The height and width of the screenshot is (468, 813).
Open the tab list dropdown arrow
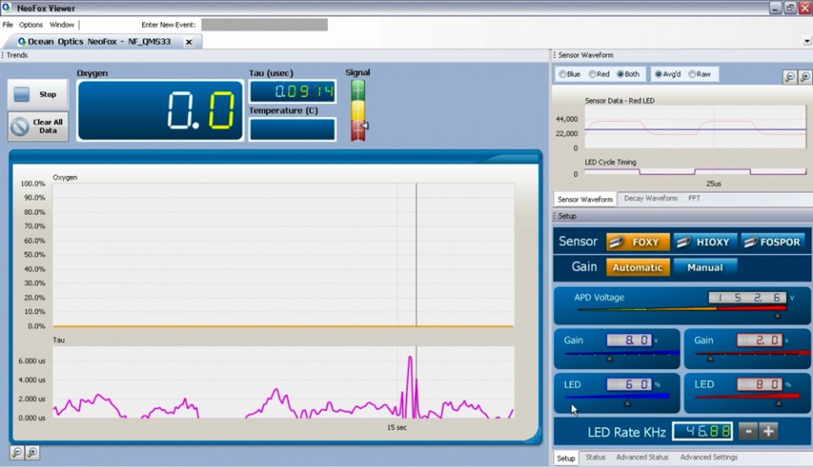[807, 41]
